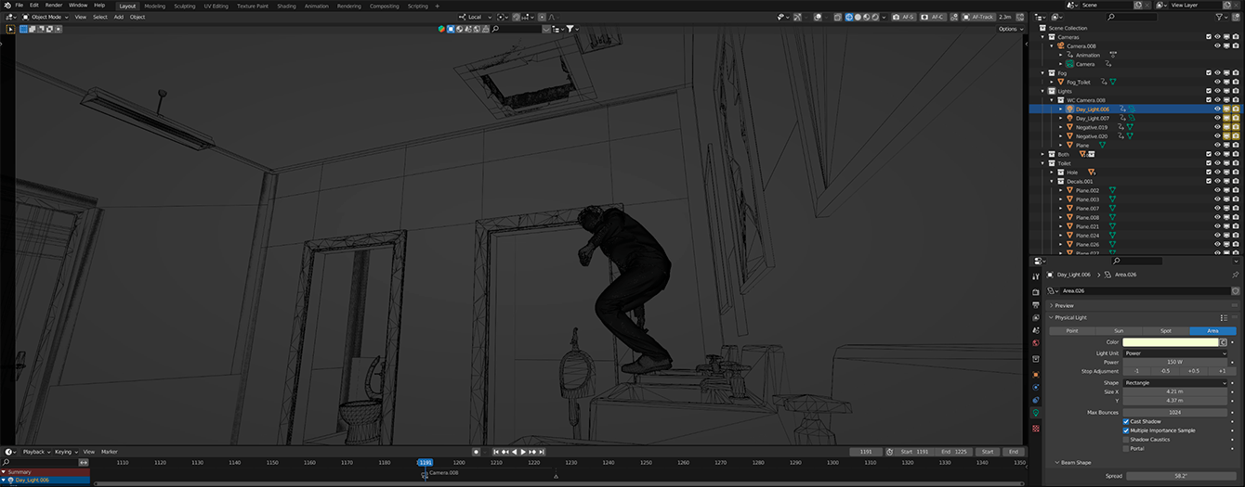
Task: Switch to the Shading workspace tab
Action: pos(286,6)
